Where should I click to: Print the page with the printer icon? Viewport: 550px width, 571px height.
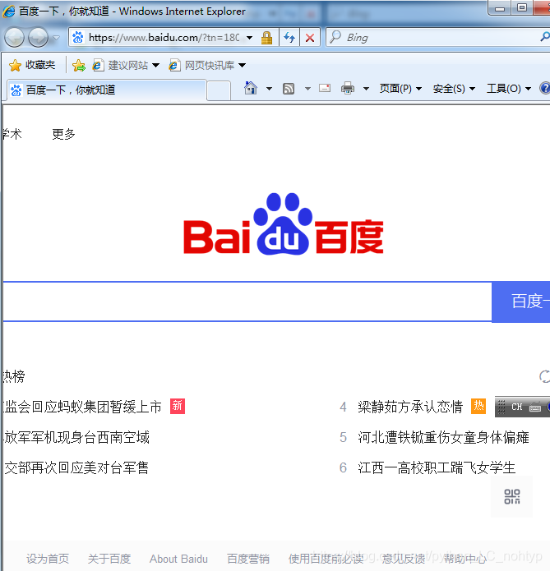pyautogui.click(x=348, y=88)
